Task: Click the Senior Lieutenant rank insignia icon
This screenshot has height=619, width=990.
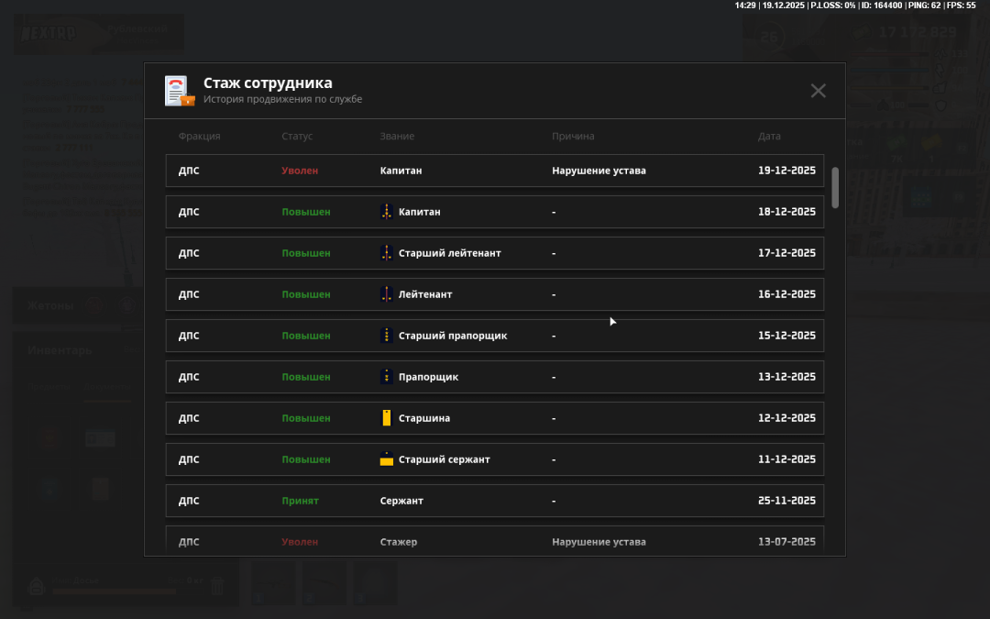Action: coord(386,253)
